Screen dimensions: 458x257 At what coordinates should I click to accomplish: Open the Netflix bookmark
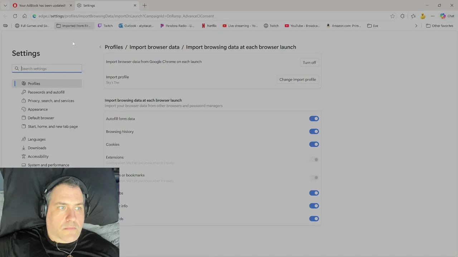[209, 26]
